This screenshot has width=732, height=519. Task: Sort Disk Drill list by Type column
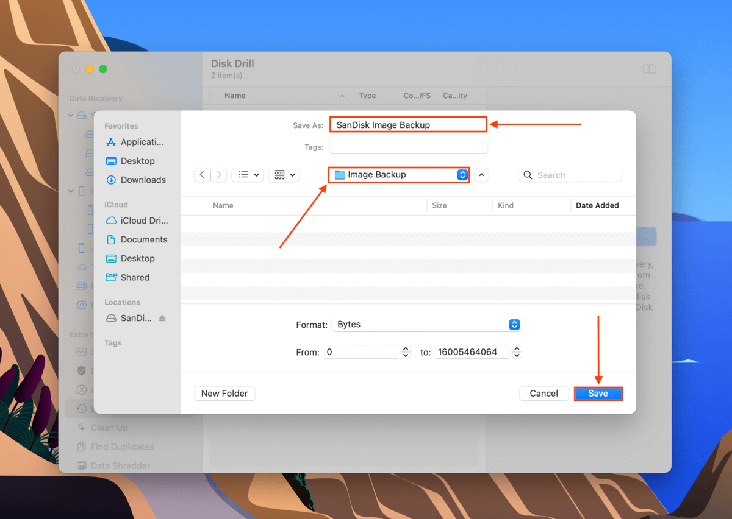pos(367,96)
